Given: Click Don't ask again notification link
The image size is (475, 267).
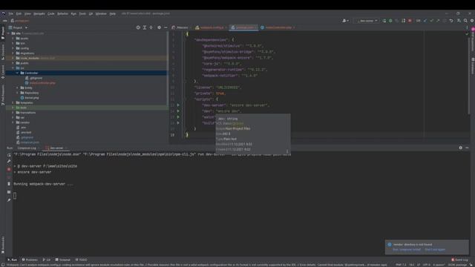Looking at the screenshot, I should [435, 250].
